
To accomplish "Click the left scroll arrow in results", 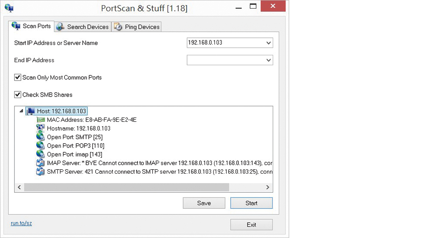I will 19,187.
